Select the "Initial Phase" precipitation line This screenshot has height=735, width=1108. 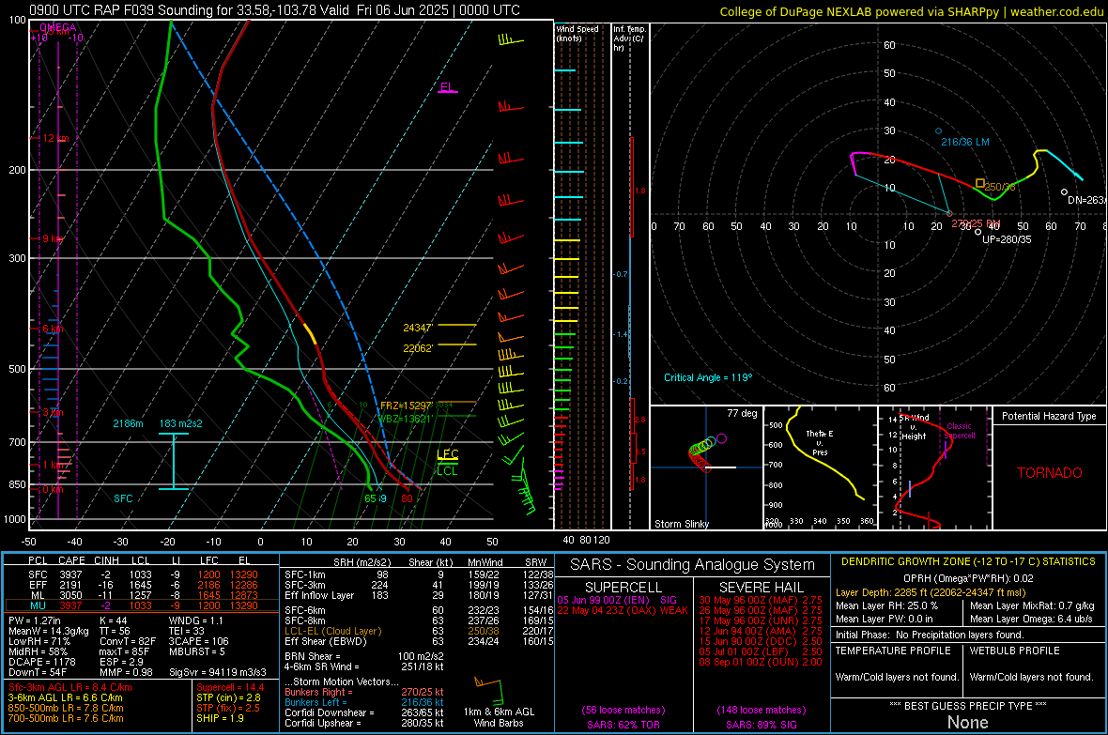930,635
